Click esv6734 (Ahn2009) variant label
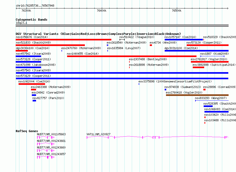Screen dimensions: 236x172 click(x=163, y=43)
